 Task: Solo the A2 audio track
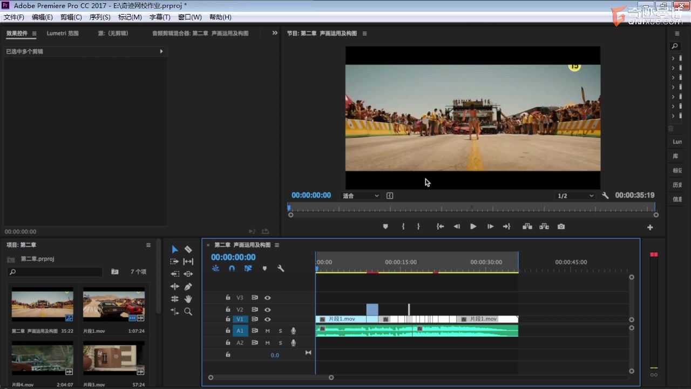pyautogui.click(x=280, y=343)
